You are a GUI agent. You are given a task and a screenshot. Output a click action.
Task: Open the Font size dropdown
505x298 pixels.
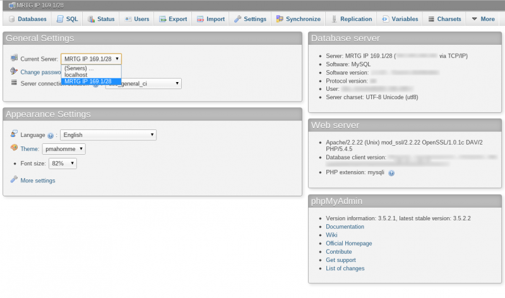point(62,164)
